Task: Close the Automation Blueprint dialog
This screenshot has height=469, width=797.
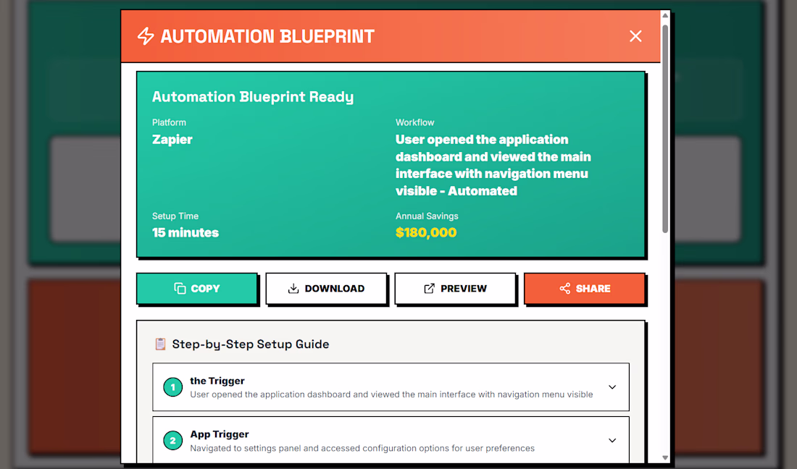Action: (635, 36)
